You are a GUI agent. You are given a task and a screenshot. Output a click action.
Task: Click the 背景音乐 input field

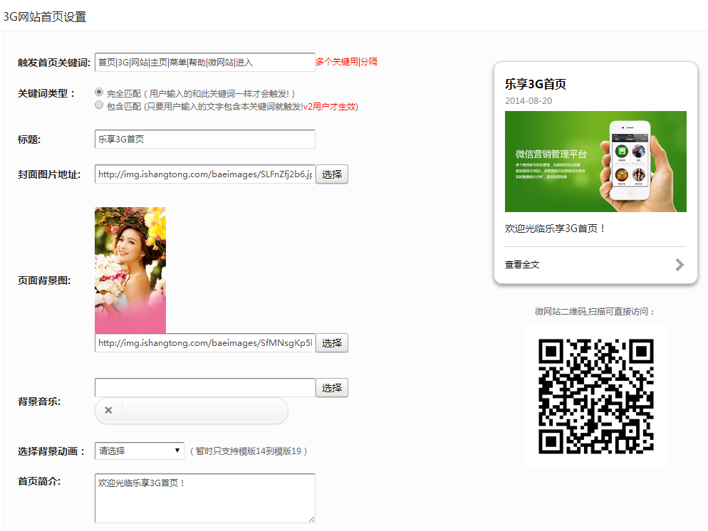[x=204, y=388]
